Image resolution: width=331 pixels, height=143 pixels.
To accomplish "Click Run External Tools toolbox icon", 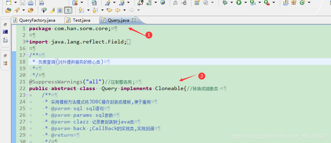I will 267,2.
